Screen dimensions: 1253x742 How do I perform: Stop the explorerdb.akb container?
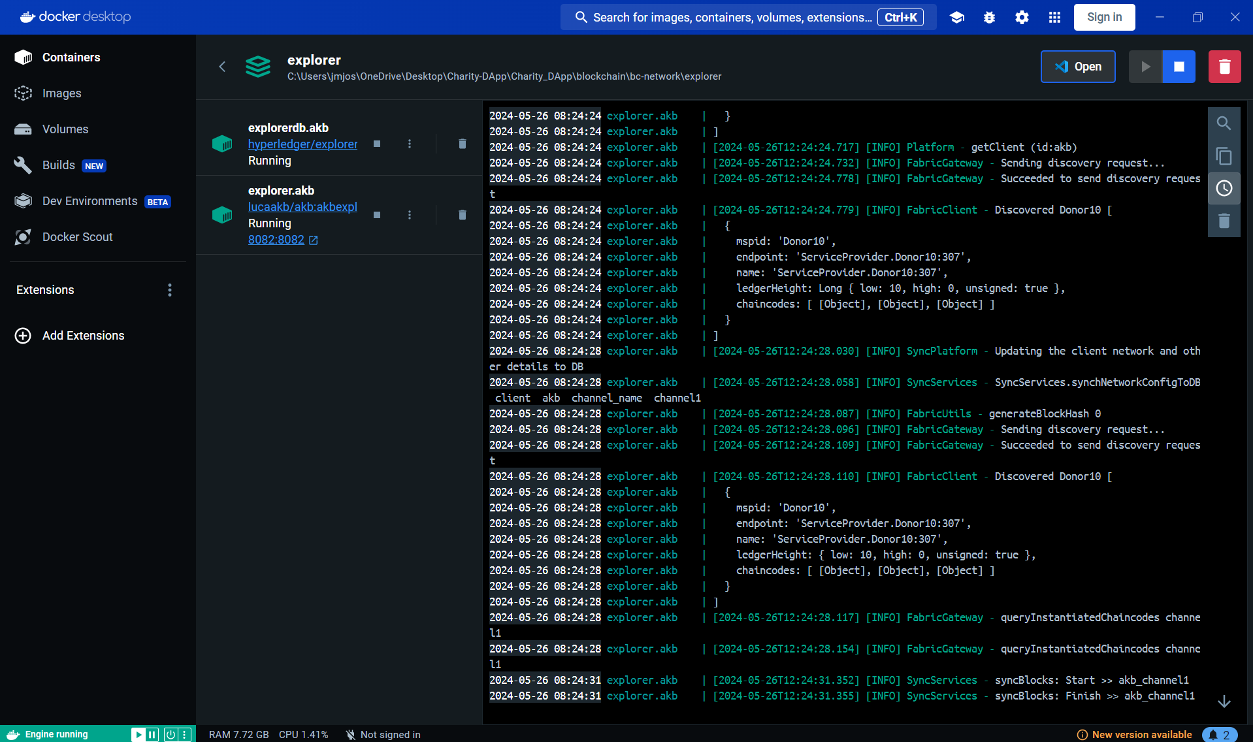(377, 144)
